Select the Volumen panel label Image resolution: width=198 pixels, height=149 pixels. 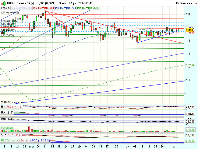click(x=7, y=128)
